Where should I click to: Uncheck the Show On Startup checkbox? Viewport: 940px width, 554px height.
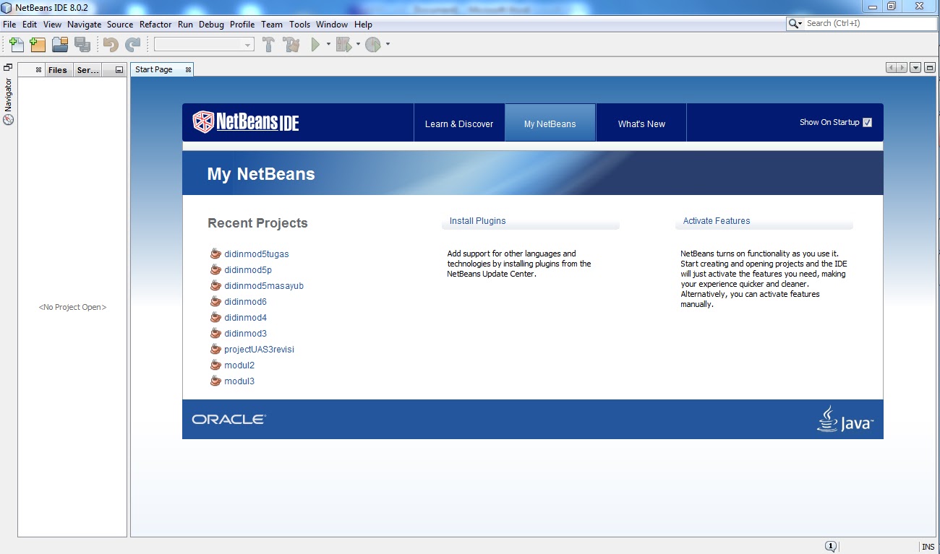(867, 122)
